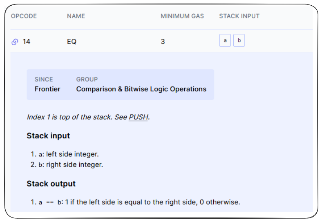Image resolution: width=322 pixels, height=222 pixels.
Task: Click the permalink chain icon beside opcode 14
Action: (x=15, y=42)
